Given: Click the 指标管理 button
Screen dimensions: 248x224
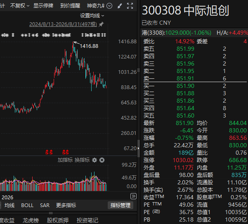Looking at the screenshot, I should [x=120, y=205].
